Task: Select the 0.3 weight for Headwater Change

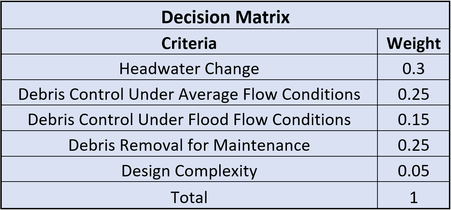Action: (414, 69)
